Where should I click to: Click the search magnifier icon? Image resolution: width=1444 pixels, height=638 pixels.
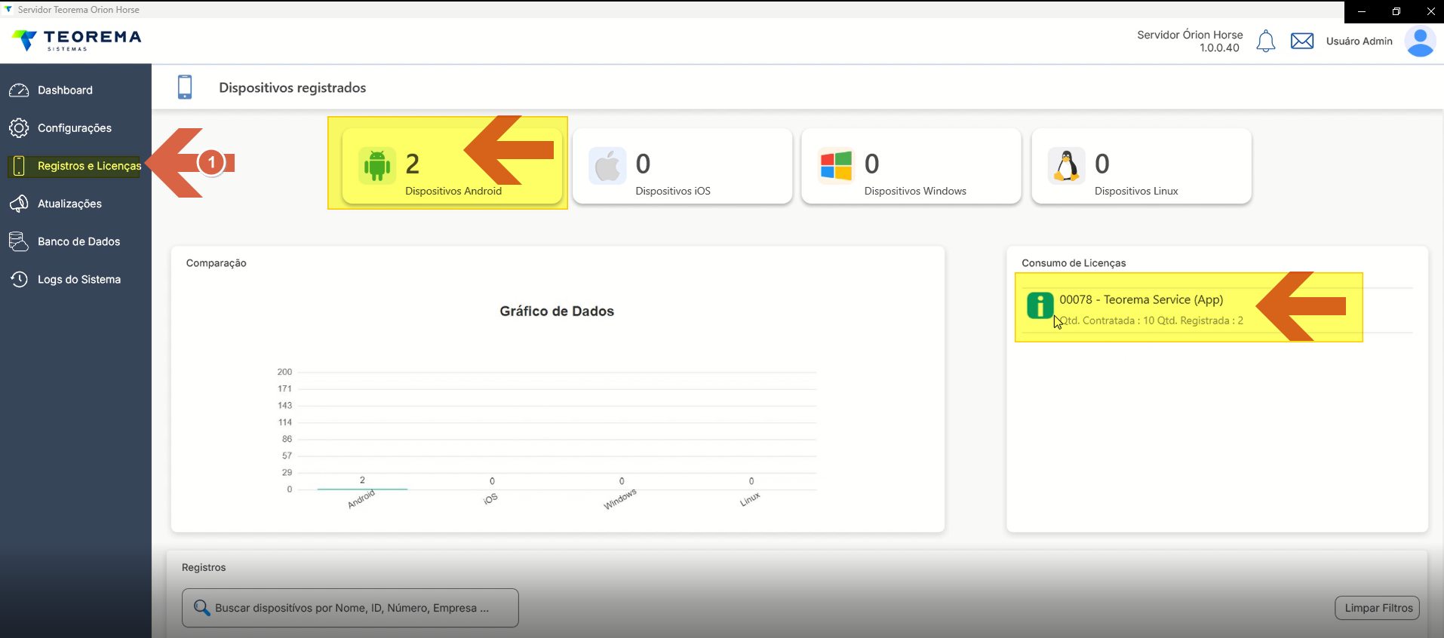(x=201, y=608)
